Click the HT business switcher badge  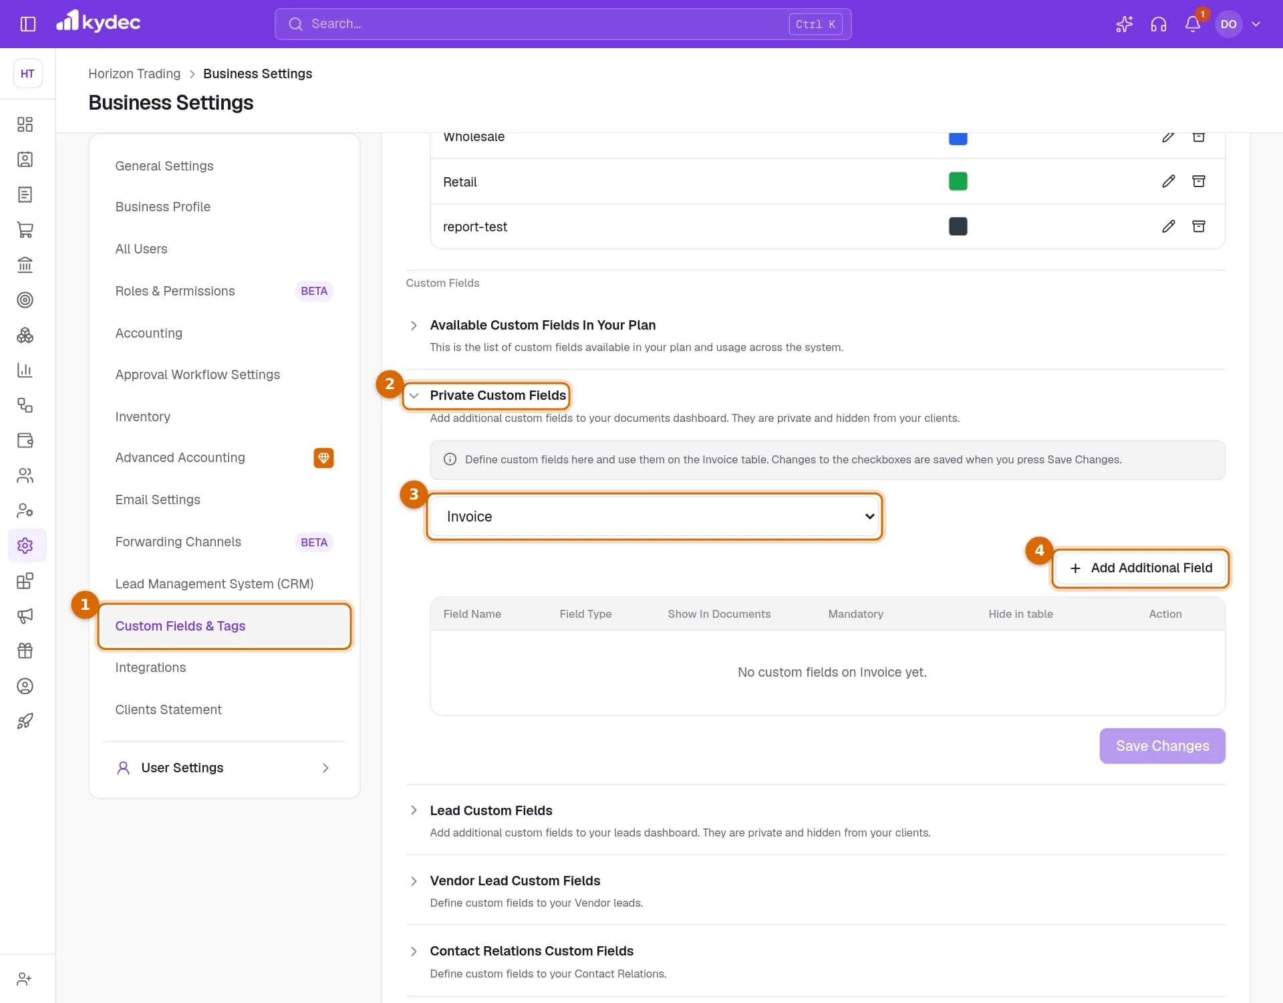[x=27, y=74]
